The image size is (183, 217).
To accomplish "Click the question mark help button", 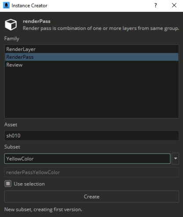I will tap(156, 5).
